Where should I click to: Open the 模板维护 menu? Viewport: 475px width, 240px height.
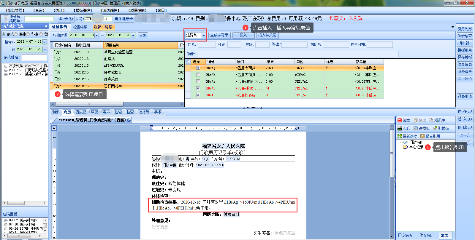pos(83,10)
